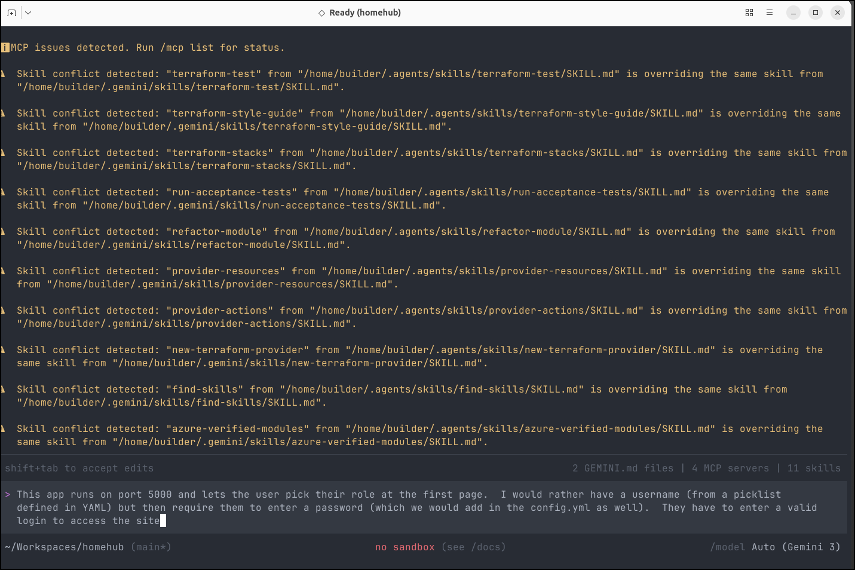Maximize the terminal window
The height and width of the screenshot is (570, 855).
click(x=815, y=13)
